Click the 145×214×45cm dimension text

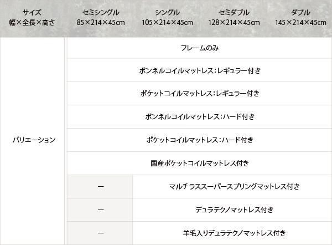300,23
